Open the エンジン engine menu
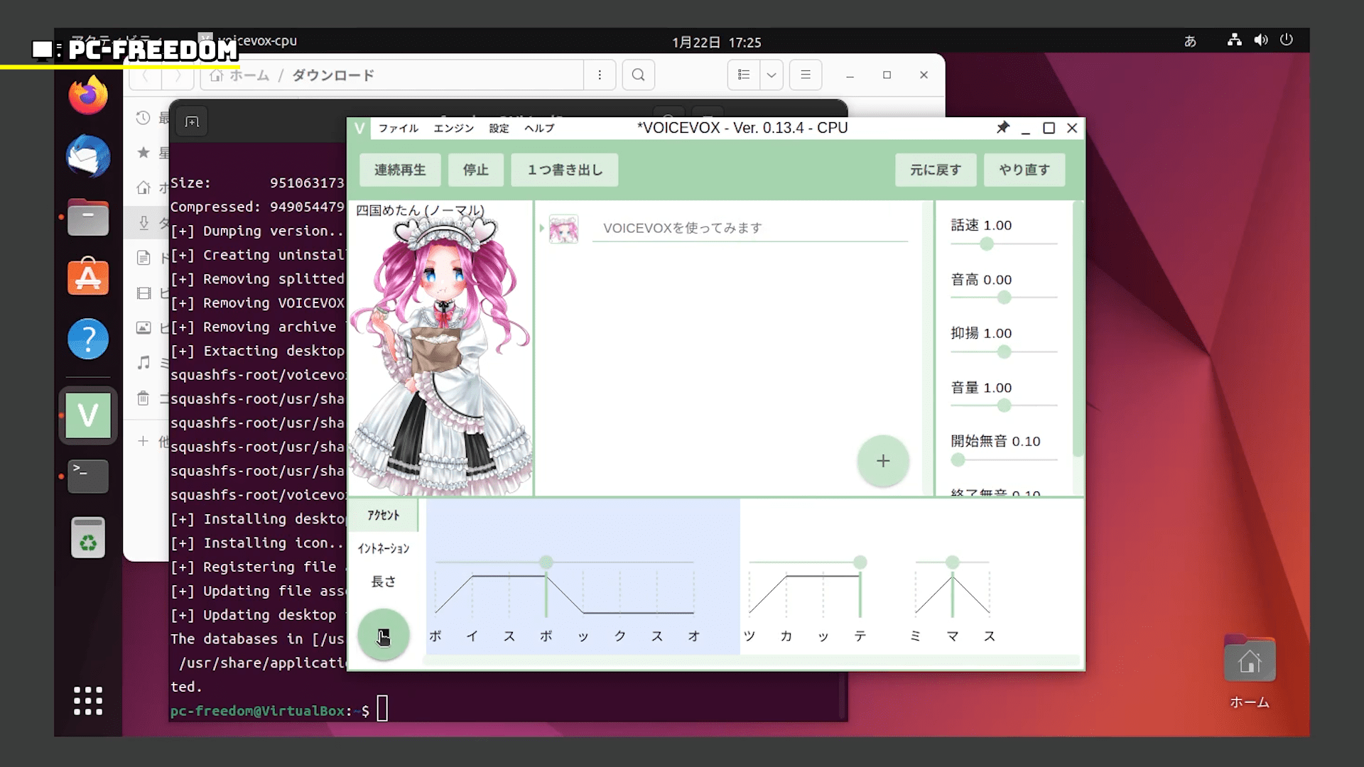Screen dimensions: 1364x767 pyautogui.click(x=453, y=129)
